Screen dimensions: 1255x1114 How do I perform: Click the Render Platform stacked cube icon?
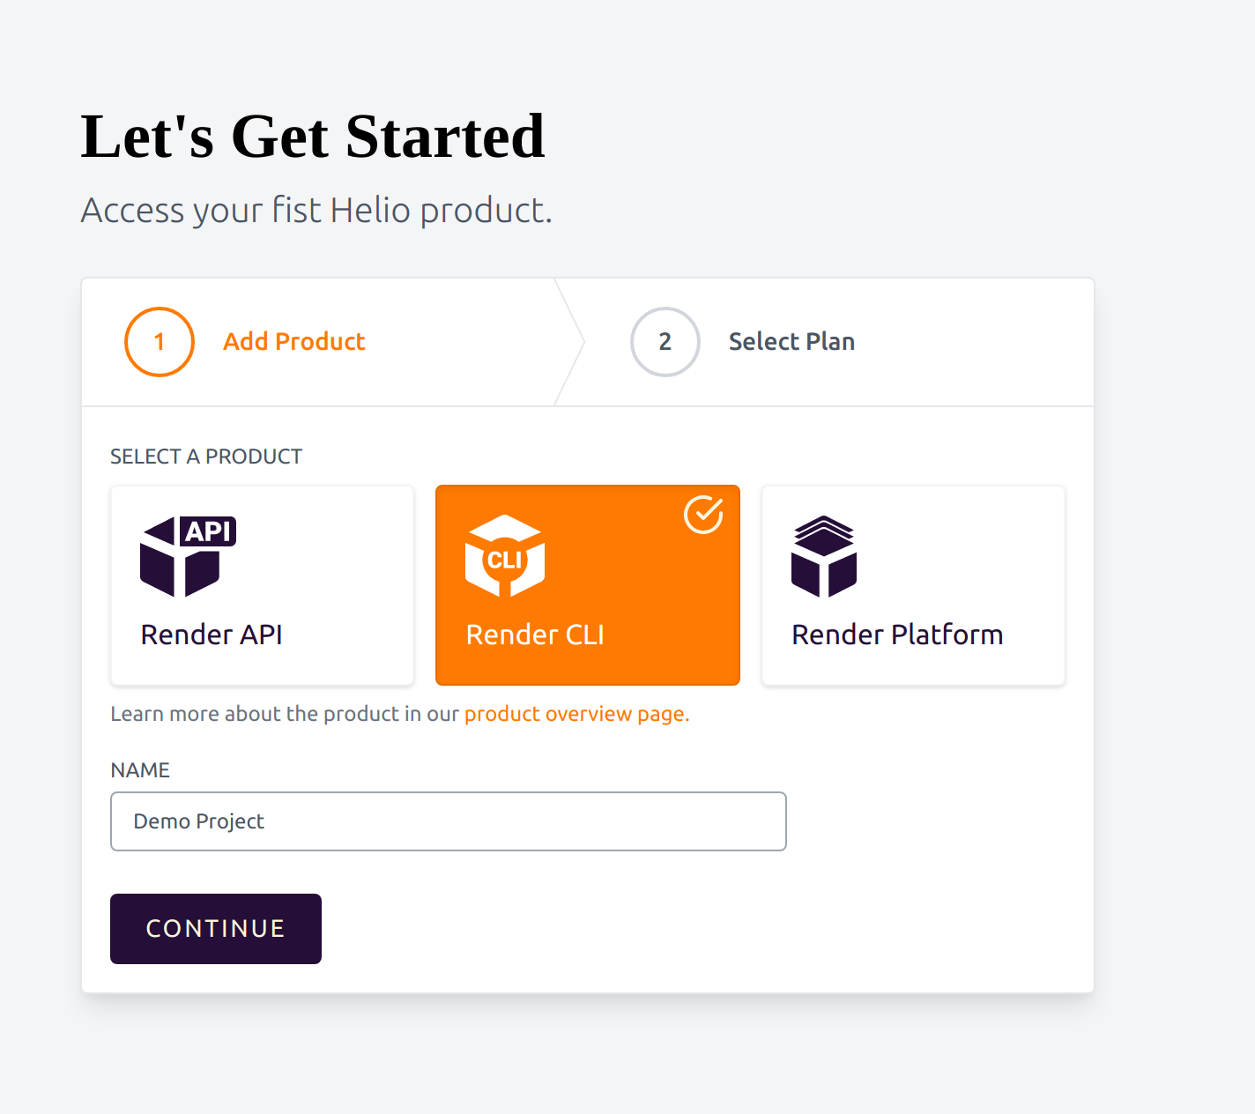point(824,556)
